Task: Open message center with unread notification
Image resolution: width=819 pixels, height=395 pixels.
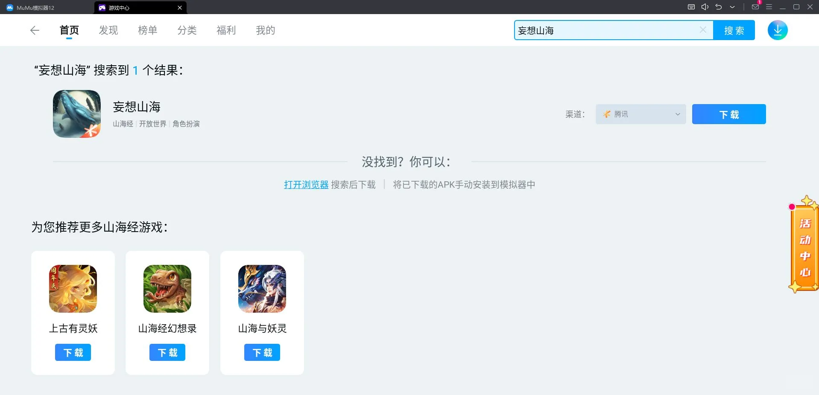Action: coord(755,7)
